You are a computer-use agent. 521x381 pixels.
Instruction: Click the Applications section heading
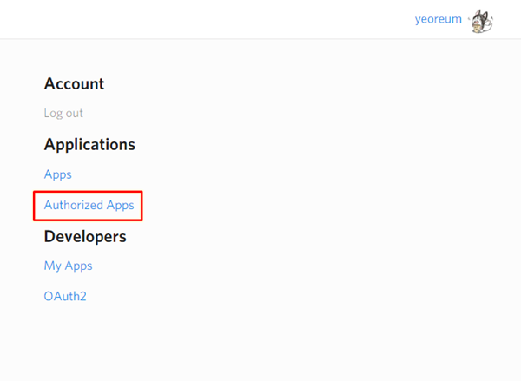(x=89, y=144)
